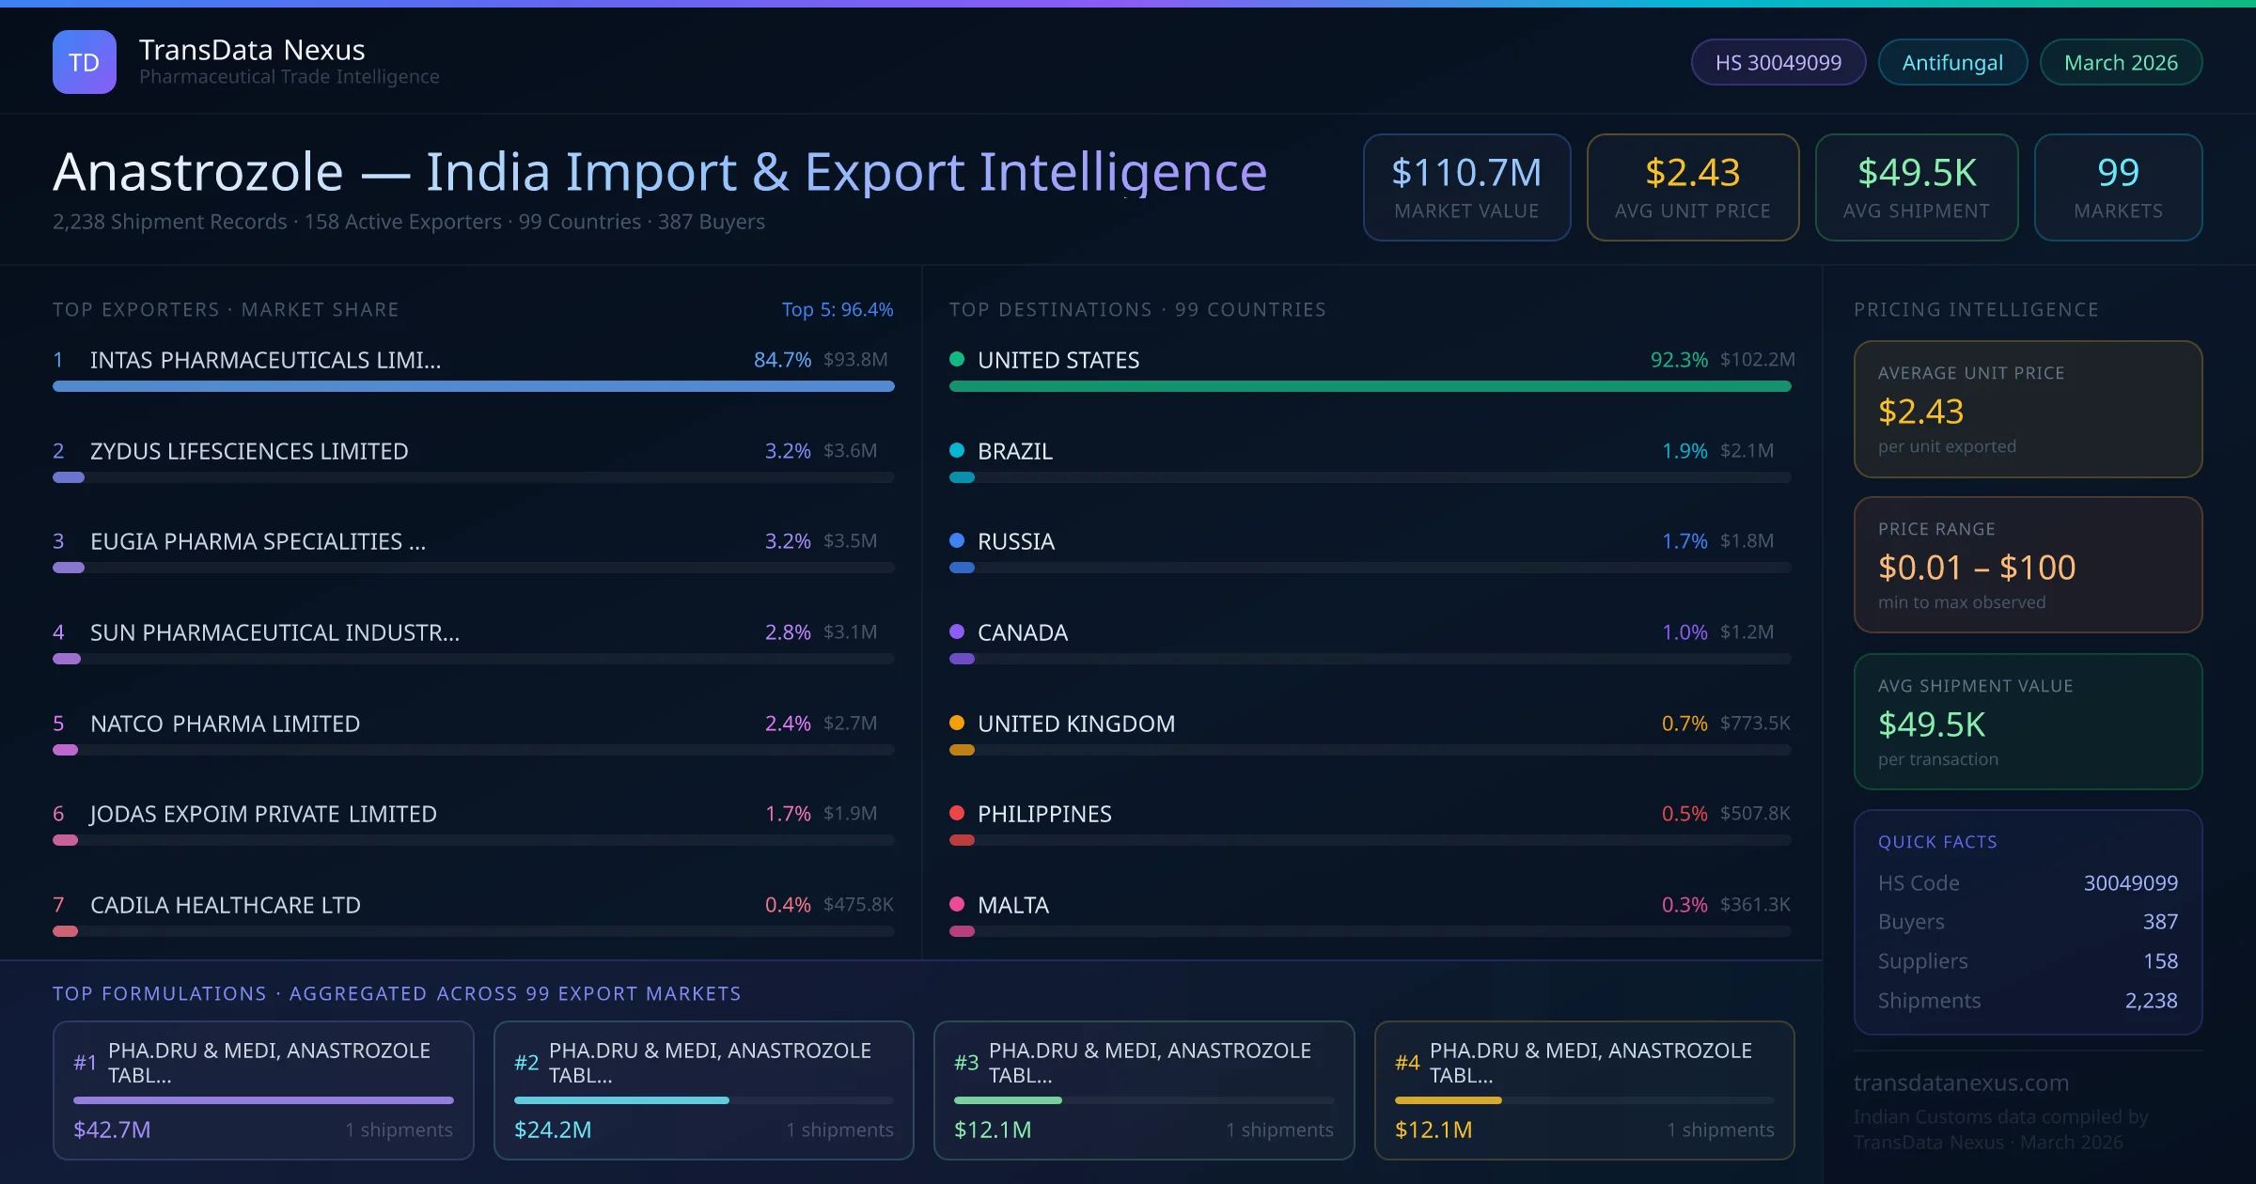Click the orange dot beside United Kingdom
Screen dimensions: 2256x1184
point(957,723)
